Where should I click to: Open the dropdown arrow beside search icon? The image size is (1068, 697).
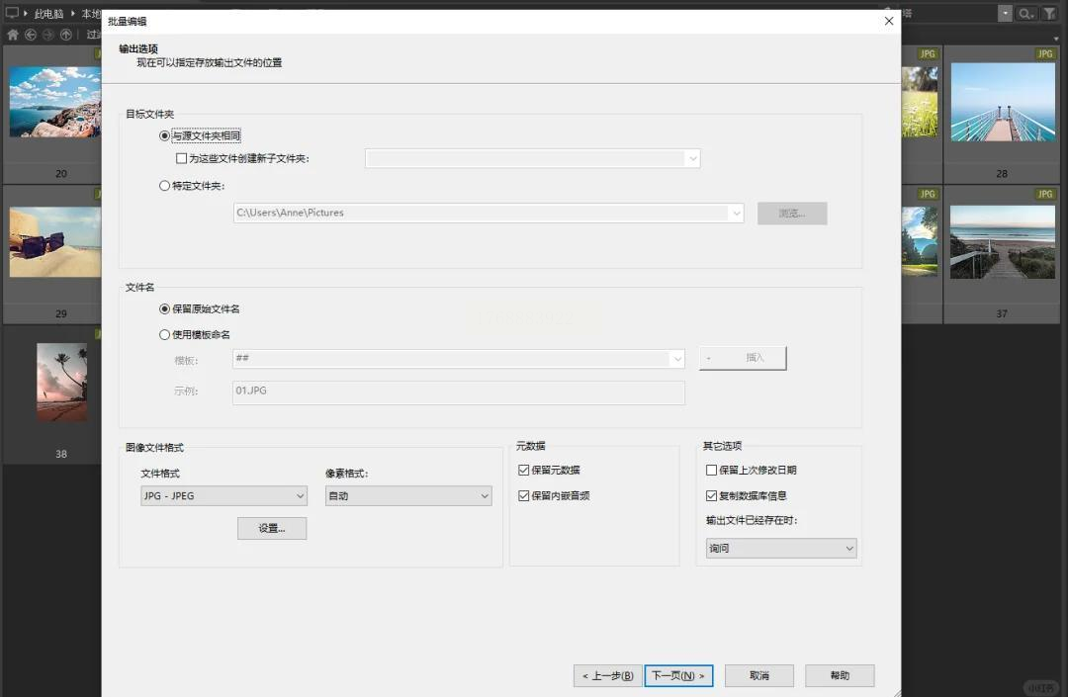pos(1006,14)
